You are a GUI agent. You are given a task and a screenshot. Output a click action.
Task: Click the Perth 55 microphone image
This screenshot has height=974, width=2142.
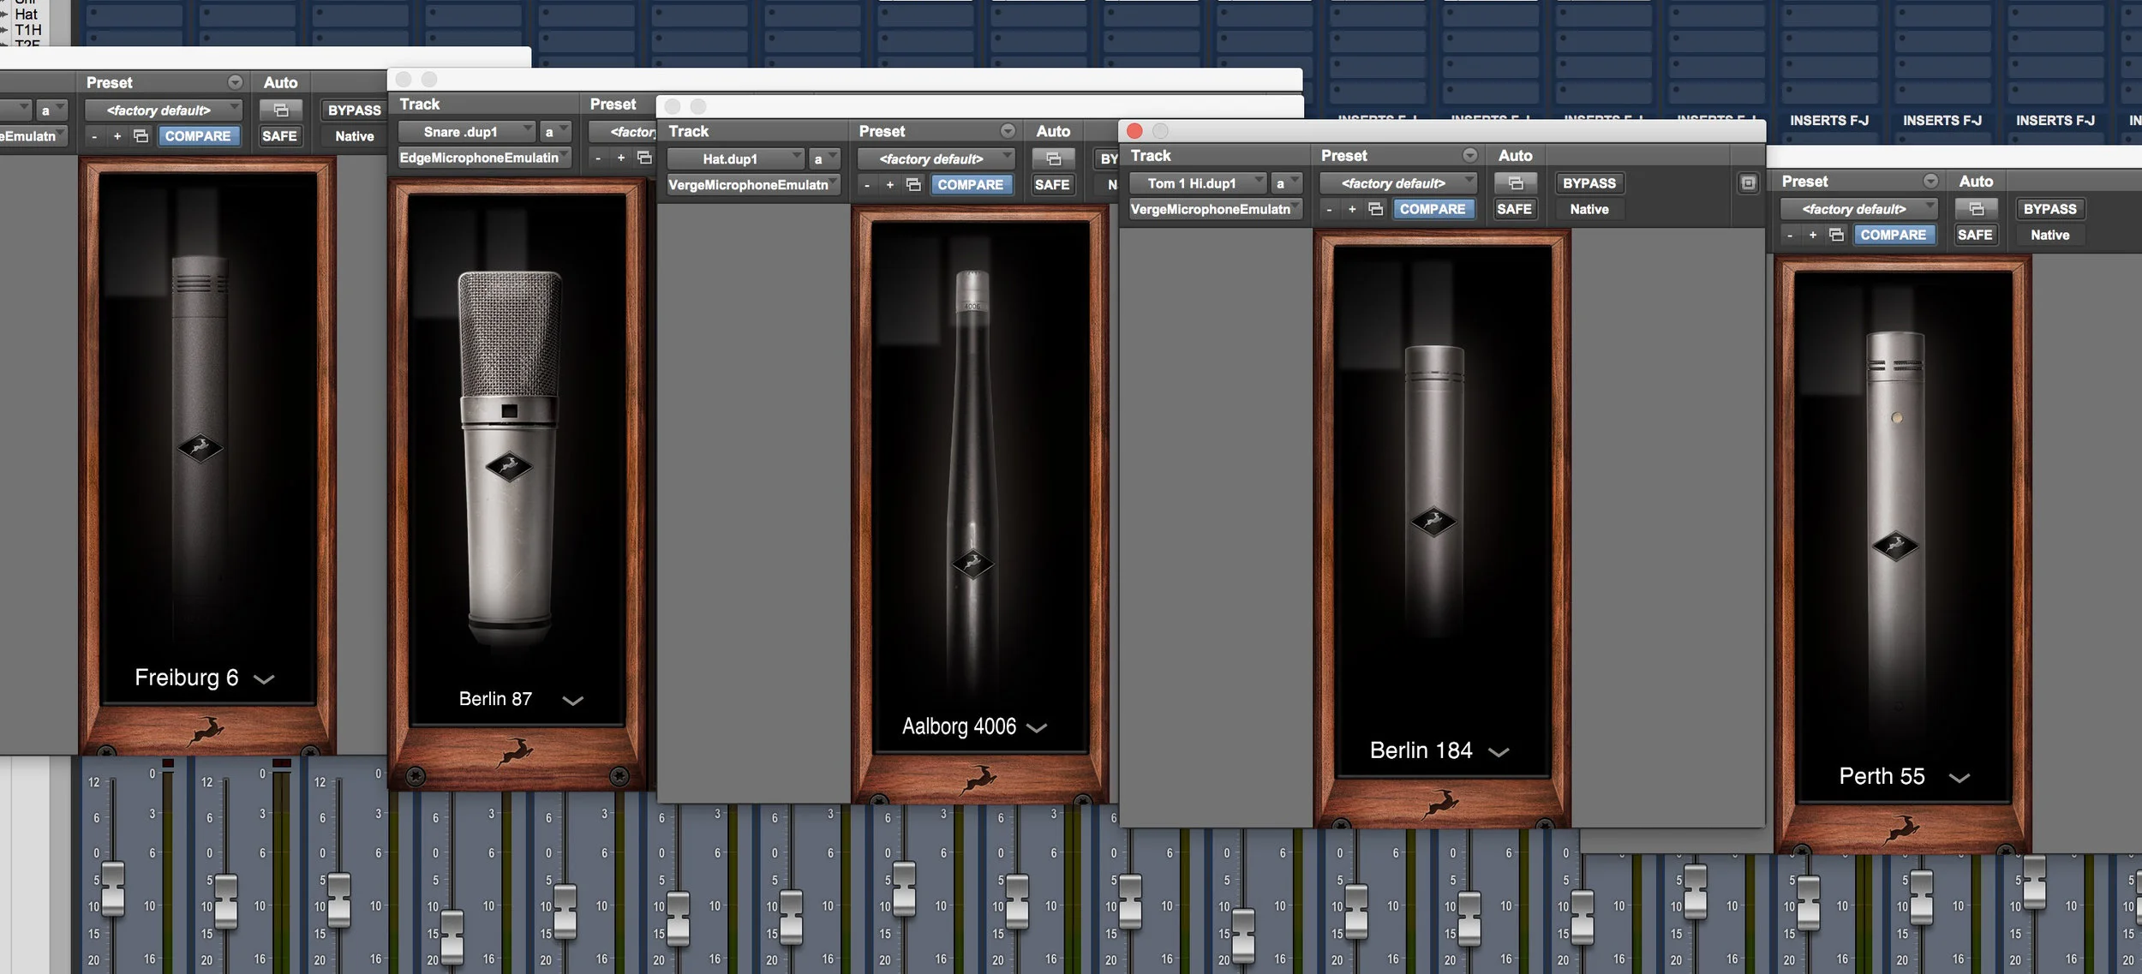pos(1895,531)
